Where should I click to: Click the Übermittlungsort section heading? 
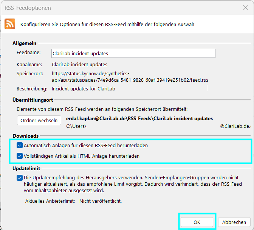click(33, 100)
